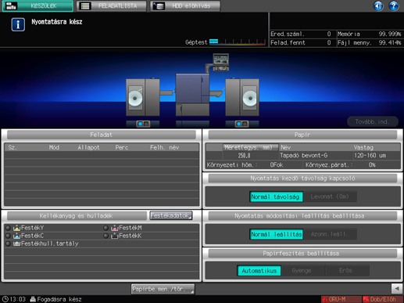Click the FestékK black toner icon

click(115, 236)
